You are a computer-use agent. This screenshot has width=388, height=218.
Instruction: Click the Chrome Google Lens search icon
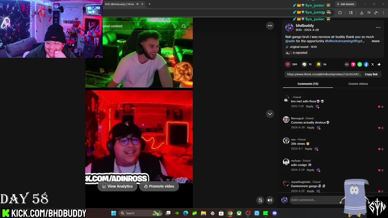[351, 13]
